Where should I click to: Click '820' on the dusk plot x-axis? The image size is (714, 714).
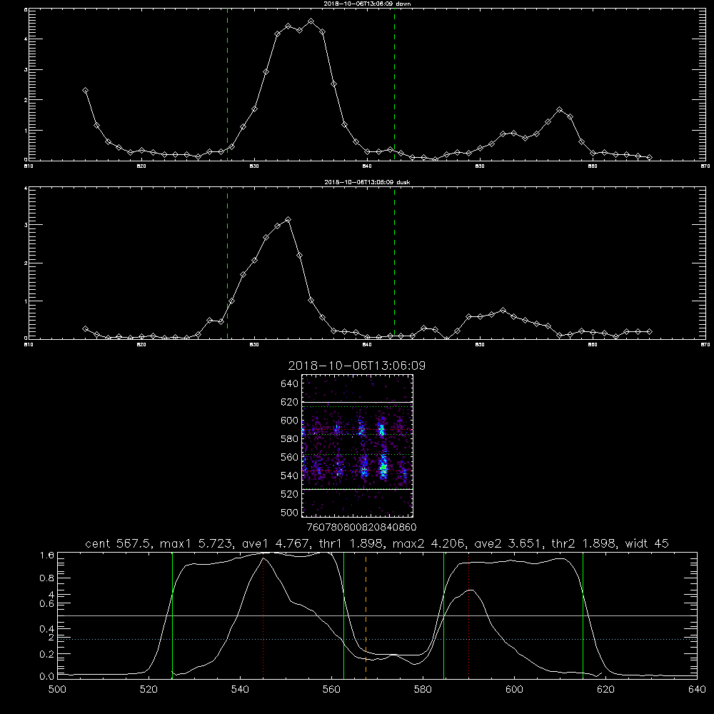tap(141, 345)
